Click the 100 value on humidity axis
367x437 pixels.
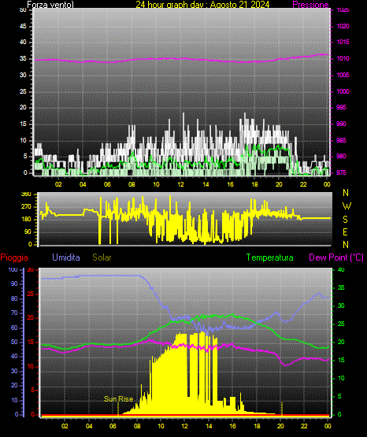13,269
